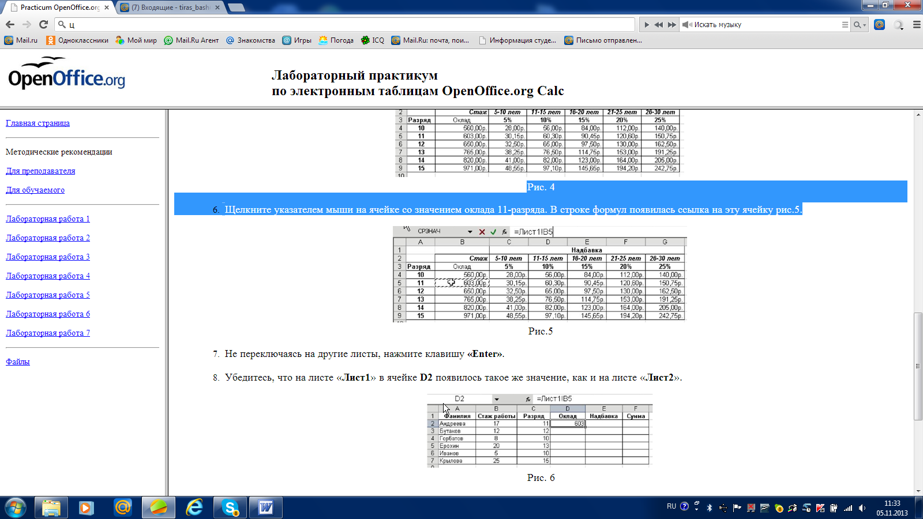Open the grey circle extension dropdown
Screen dimensions: 923x519
click(x=899, y=25)
